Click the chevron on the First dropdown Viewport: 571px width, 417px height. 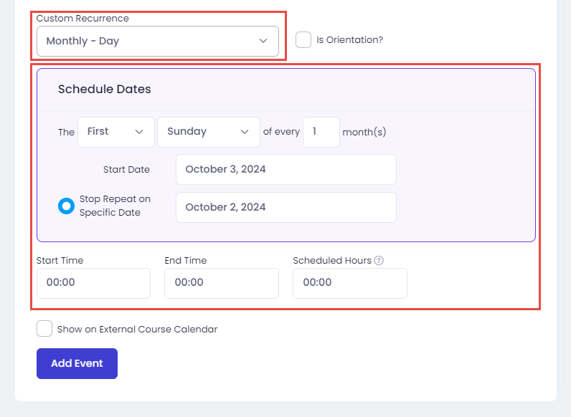pyautogui.click(x=139, y=132)
